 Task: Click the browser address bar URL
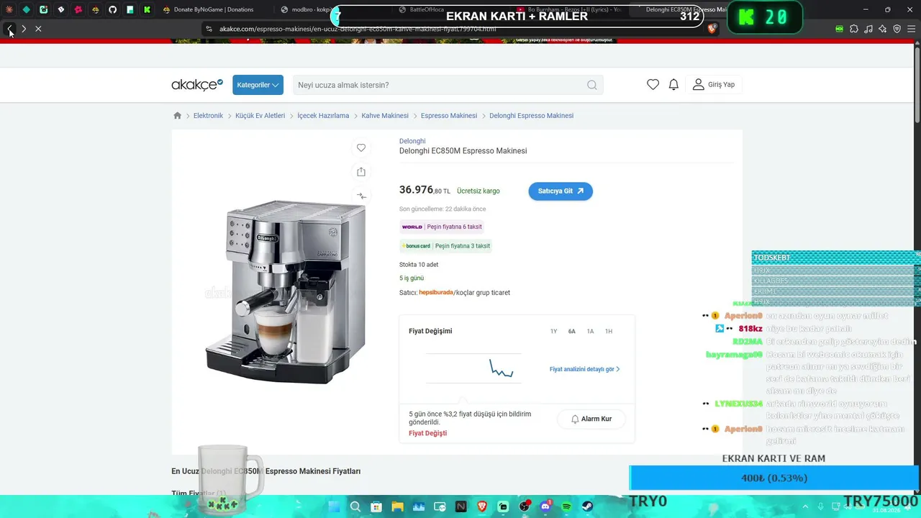[x=358, y=29]
